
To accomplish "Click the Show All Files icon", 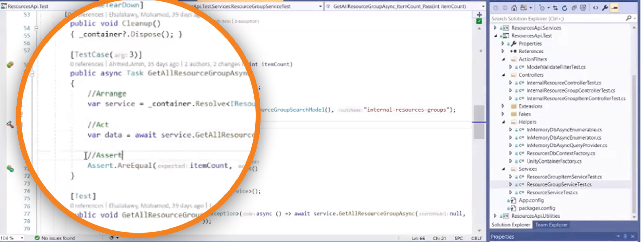I will click(x=583, y=8).
